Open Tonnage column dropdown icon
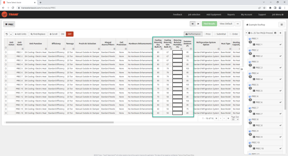 [x=73, y=49]
